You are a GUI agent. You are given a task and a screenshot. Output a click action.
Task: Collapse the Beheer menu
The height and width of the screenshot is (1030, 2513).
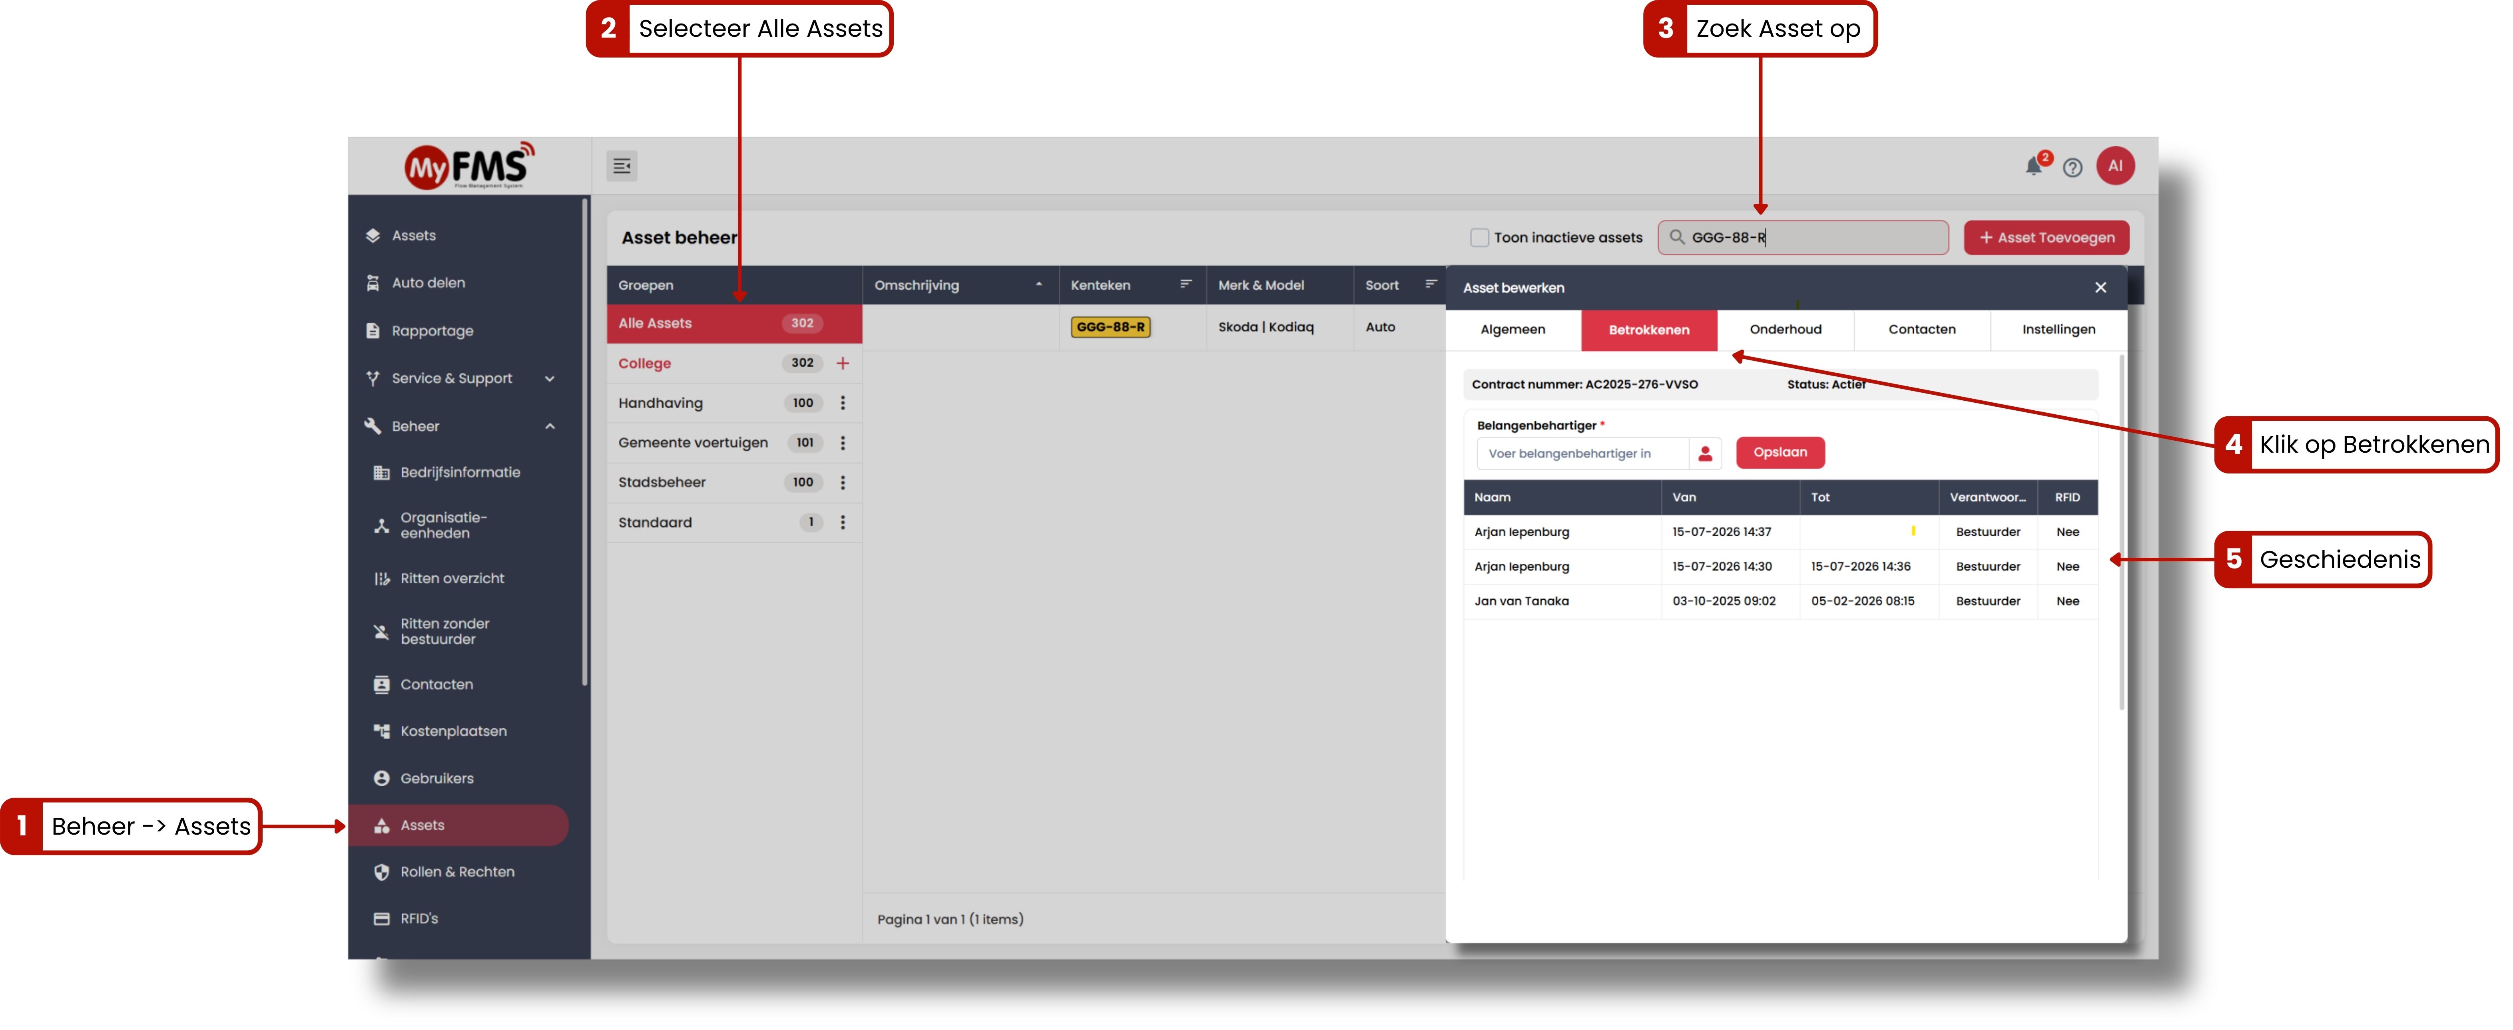coord(461,426)
